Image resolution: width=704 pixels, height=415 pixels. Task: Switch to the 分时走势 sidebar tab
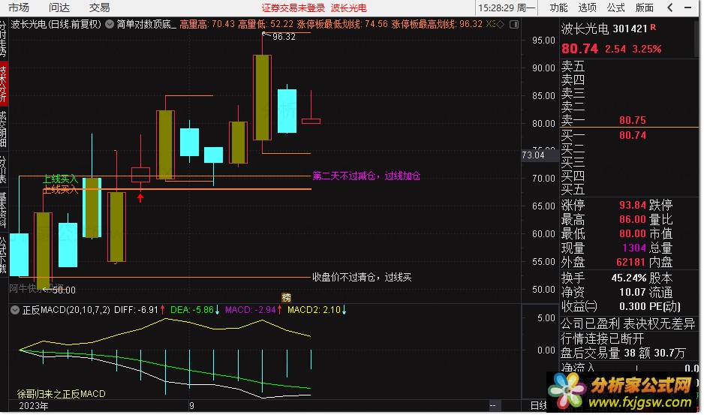pos(4,41)
